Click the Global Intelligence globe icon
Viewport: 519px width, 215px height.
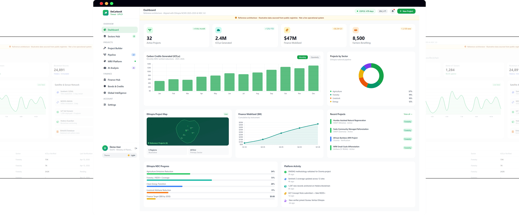click(x=105, y=93)
